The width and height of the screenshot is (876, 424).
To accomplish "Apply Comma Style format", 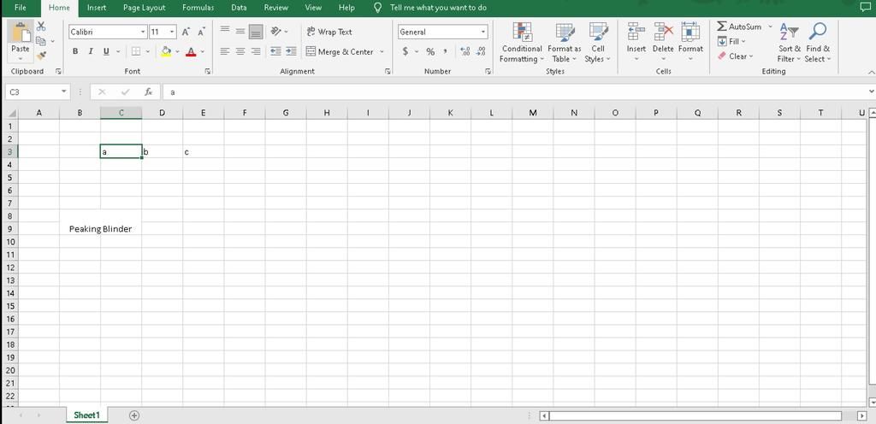I will click(x=445, y=51).
